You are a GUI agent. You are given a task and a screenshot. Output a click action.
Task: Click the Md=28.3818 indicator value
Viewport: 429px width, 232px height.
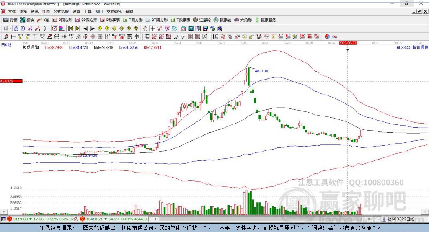pyautogui.click(x=103, y=47)
